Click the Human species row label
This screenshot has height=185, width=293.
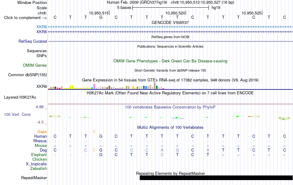40,136
